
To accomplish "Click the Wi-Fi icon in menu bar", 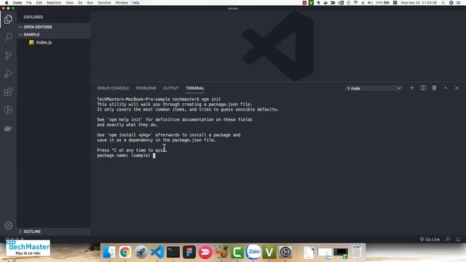I will coord(356,3).
